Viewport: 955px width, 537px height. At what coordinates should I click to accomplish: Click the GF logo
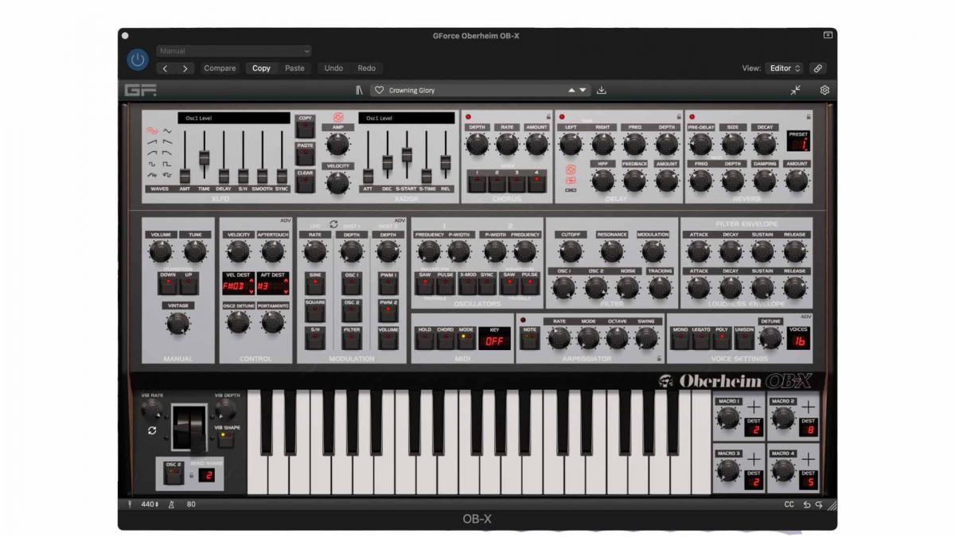point(140,90)
